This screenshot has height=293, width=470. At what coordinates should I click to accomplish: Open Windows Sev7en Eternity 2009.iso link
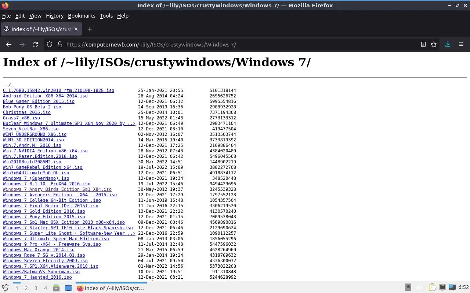pyautogui.click(x=45, y=261)
